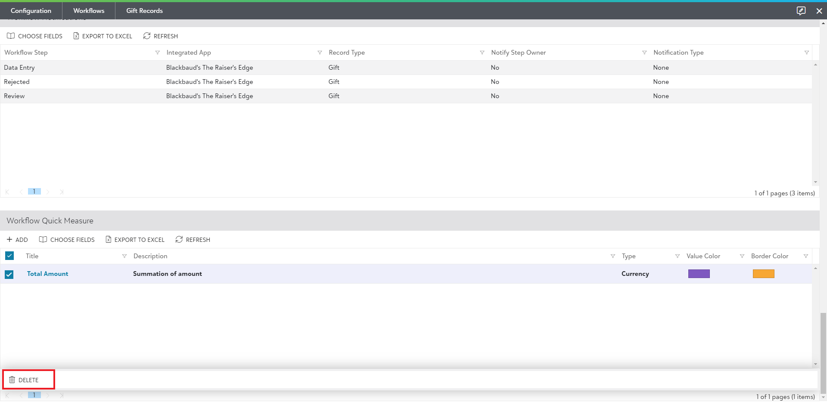Toggle the select-all checkbox in Title header
Viewport: 827px width, 402px height.
pyautogui.click(x=9, y=256)
